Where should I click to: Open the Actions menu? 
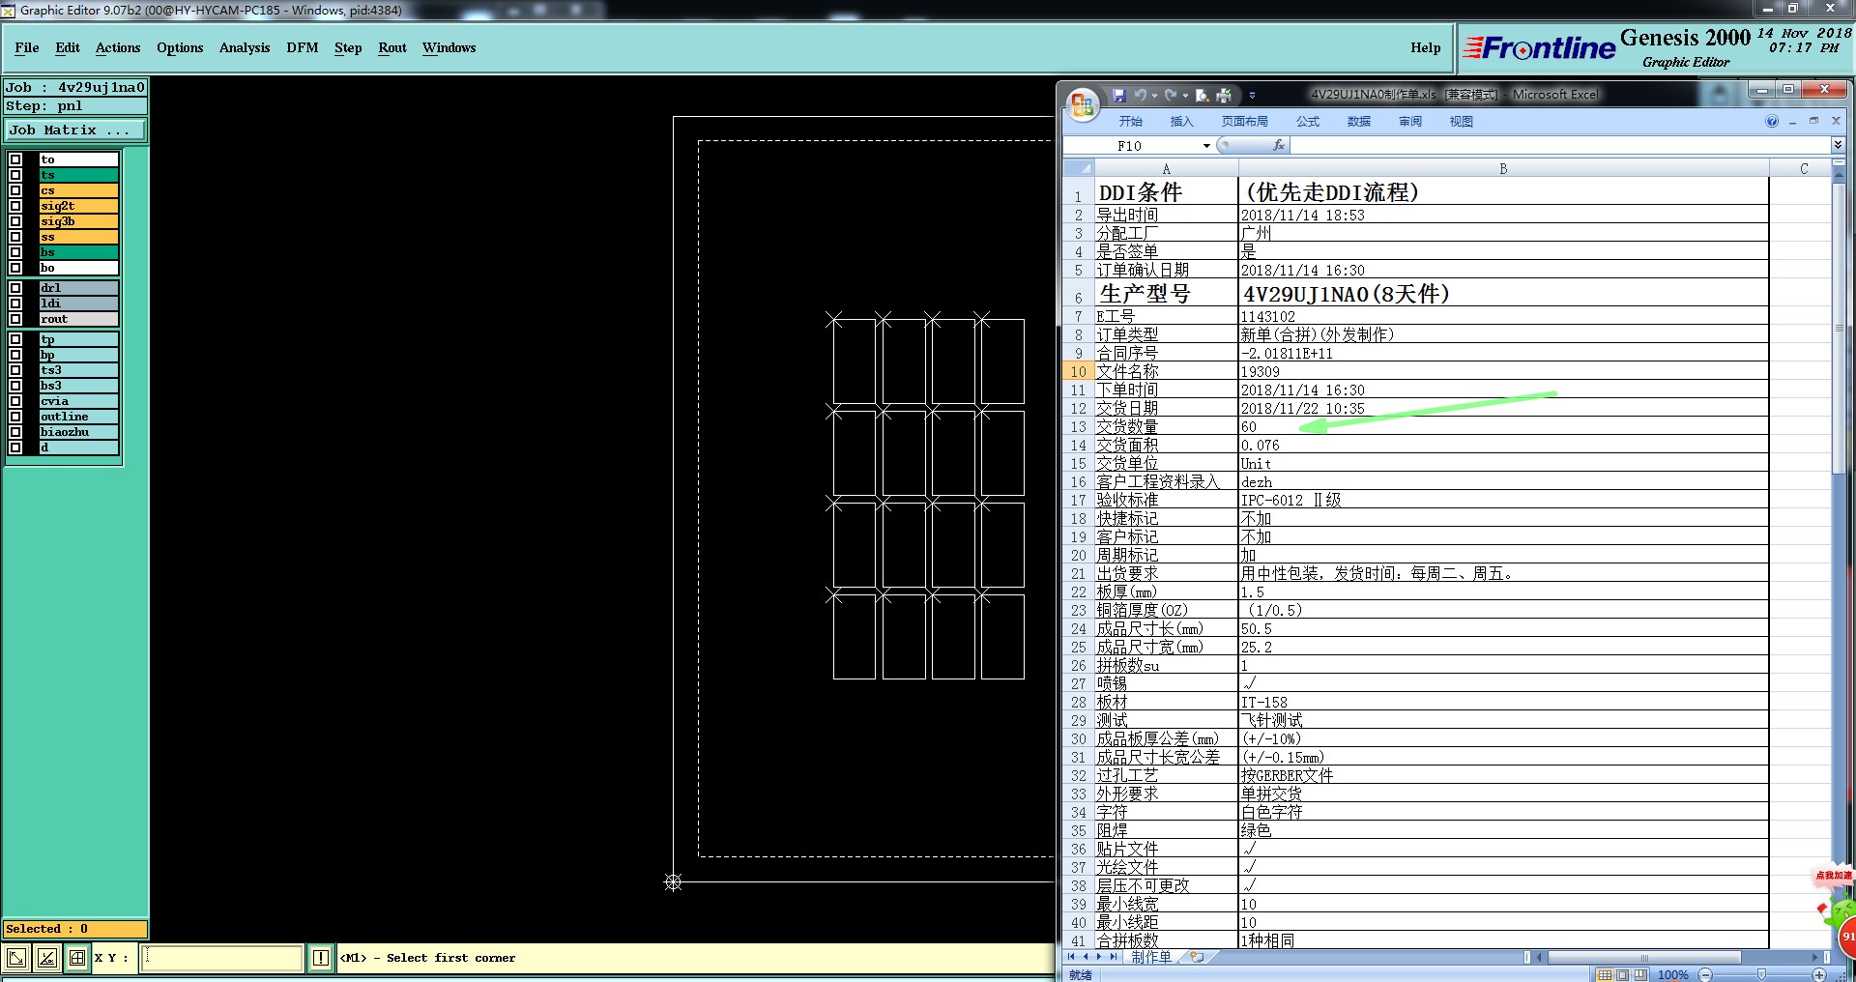point(118,47)
